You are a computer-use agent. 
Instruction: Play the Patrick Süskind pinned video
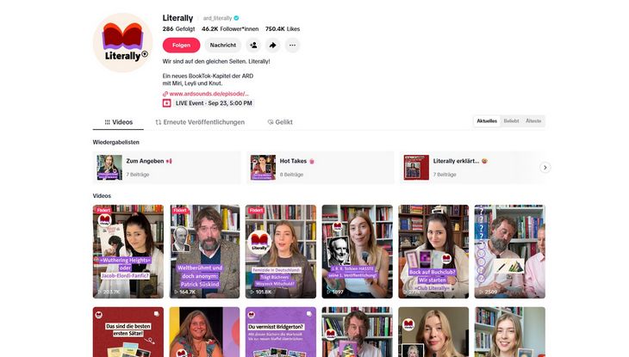(x=204, y=252)
